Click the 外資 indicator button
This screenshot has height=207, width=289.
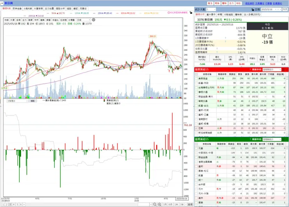click(12, 20)
